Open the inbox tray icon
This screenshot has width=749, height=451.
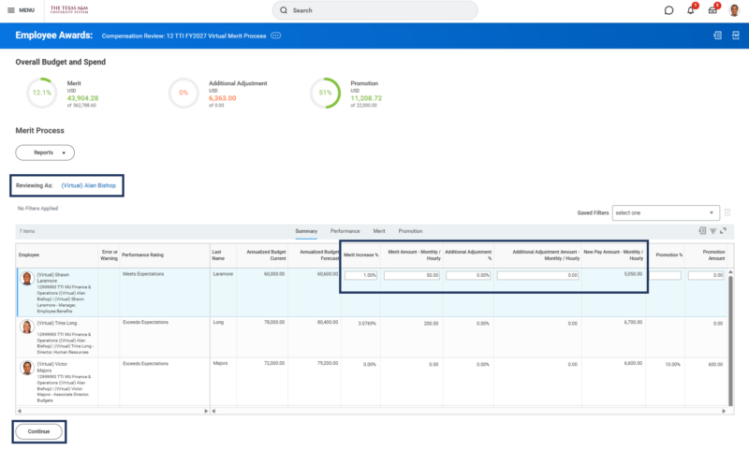tap(712, 10)
